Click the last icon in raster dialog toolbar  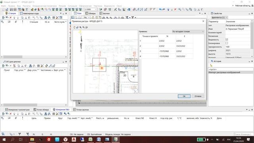coord(87,27)
